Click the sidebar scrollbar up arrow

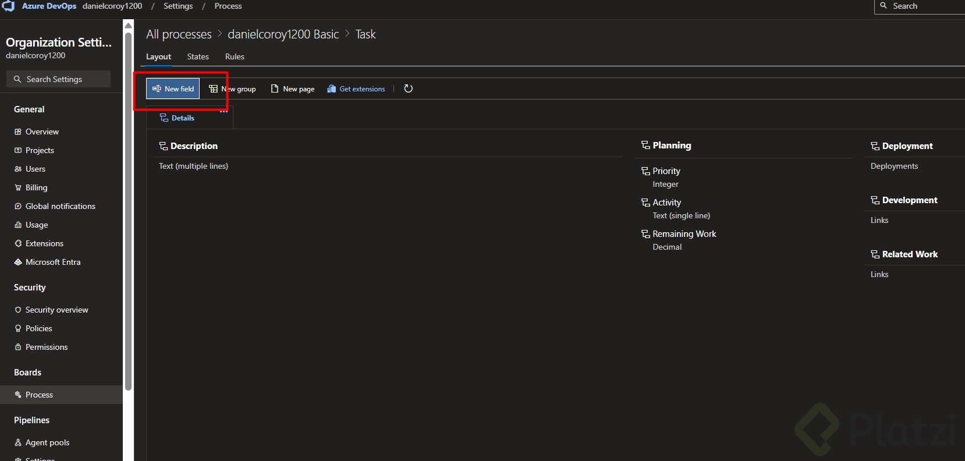pyautogui.click(x=129, y=26)
